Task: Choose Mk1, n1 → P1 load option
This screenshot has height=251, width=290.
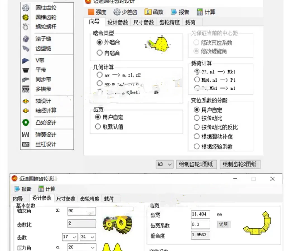Action: [x=197, y=80]
